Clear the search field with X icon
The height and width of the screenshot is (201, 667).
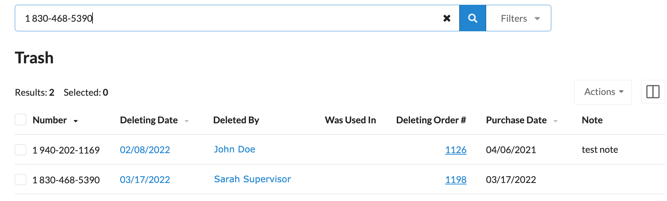pos(447,18)
